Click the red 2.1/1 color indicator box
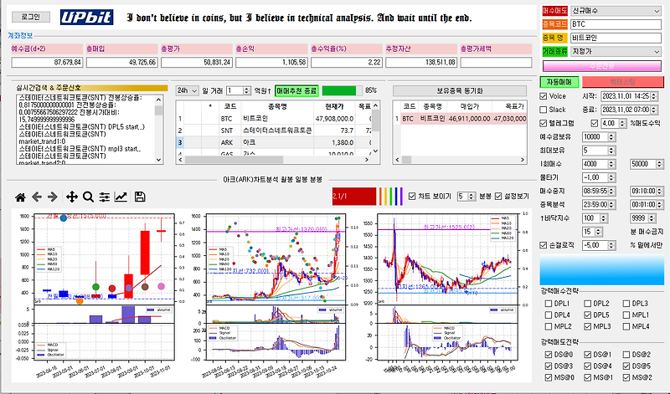The image size is (670, 394). 353,197
